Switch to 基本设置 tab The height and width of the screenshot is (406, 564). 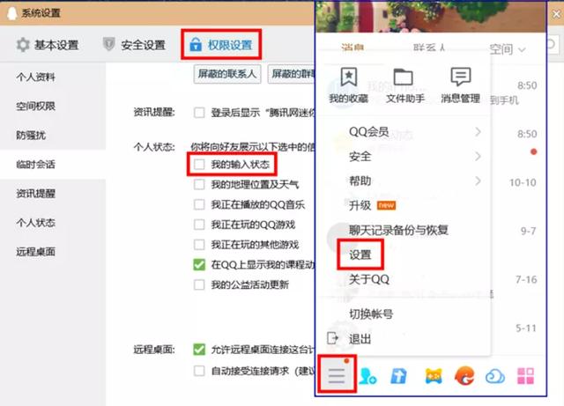[48, 45]
